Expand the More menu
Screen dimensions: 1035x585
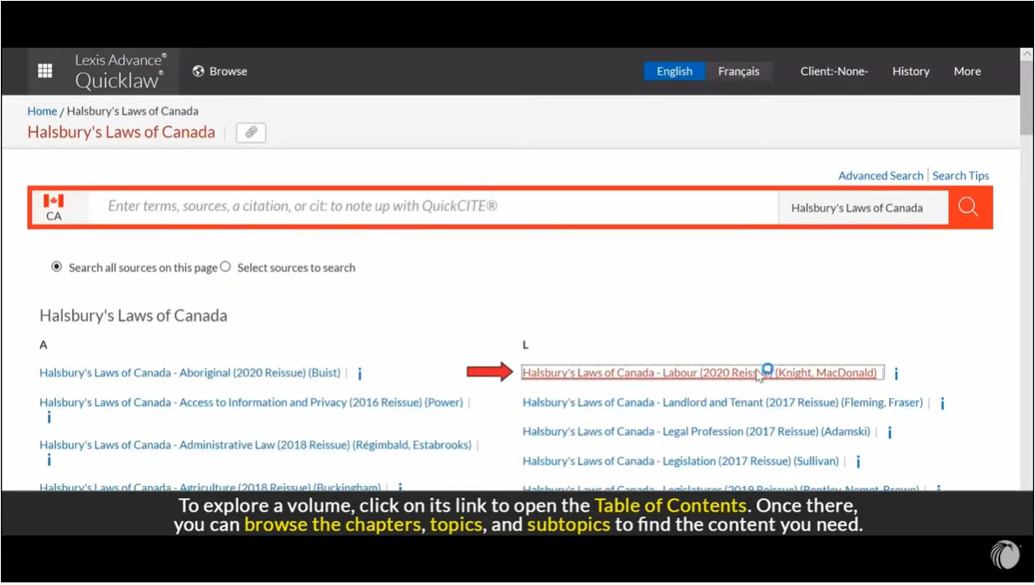pyautogui.click(x=966, y=71)
